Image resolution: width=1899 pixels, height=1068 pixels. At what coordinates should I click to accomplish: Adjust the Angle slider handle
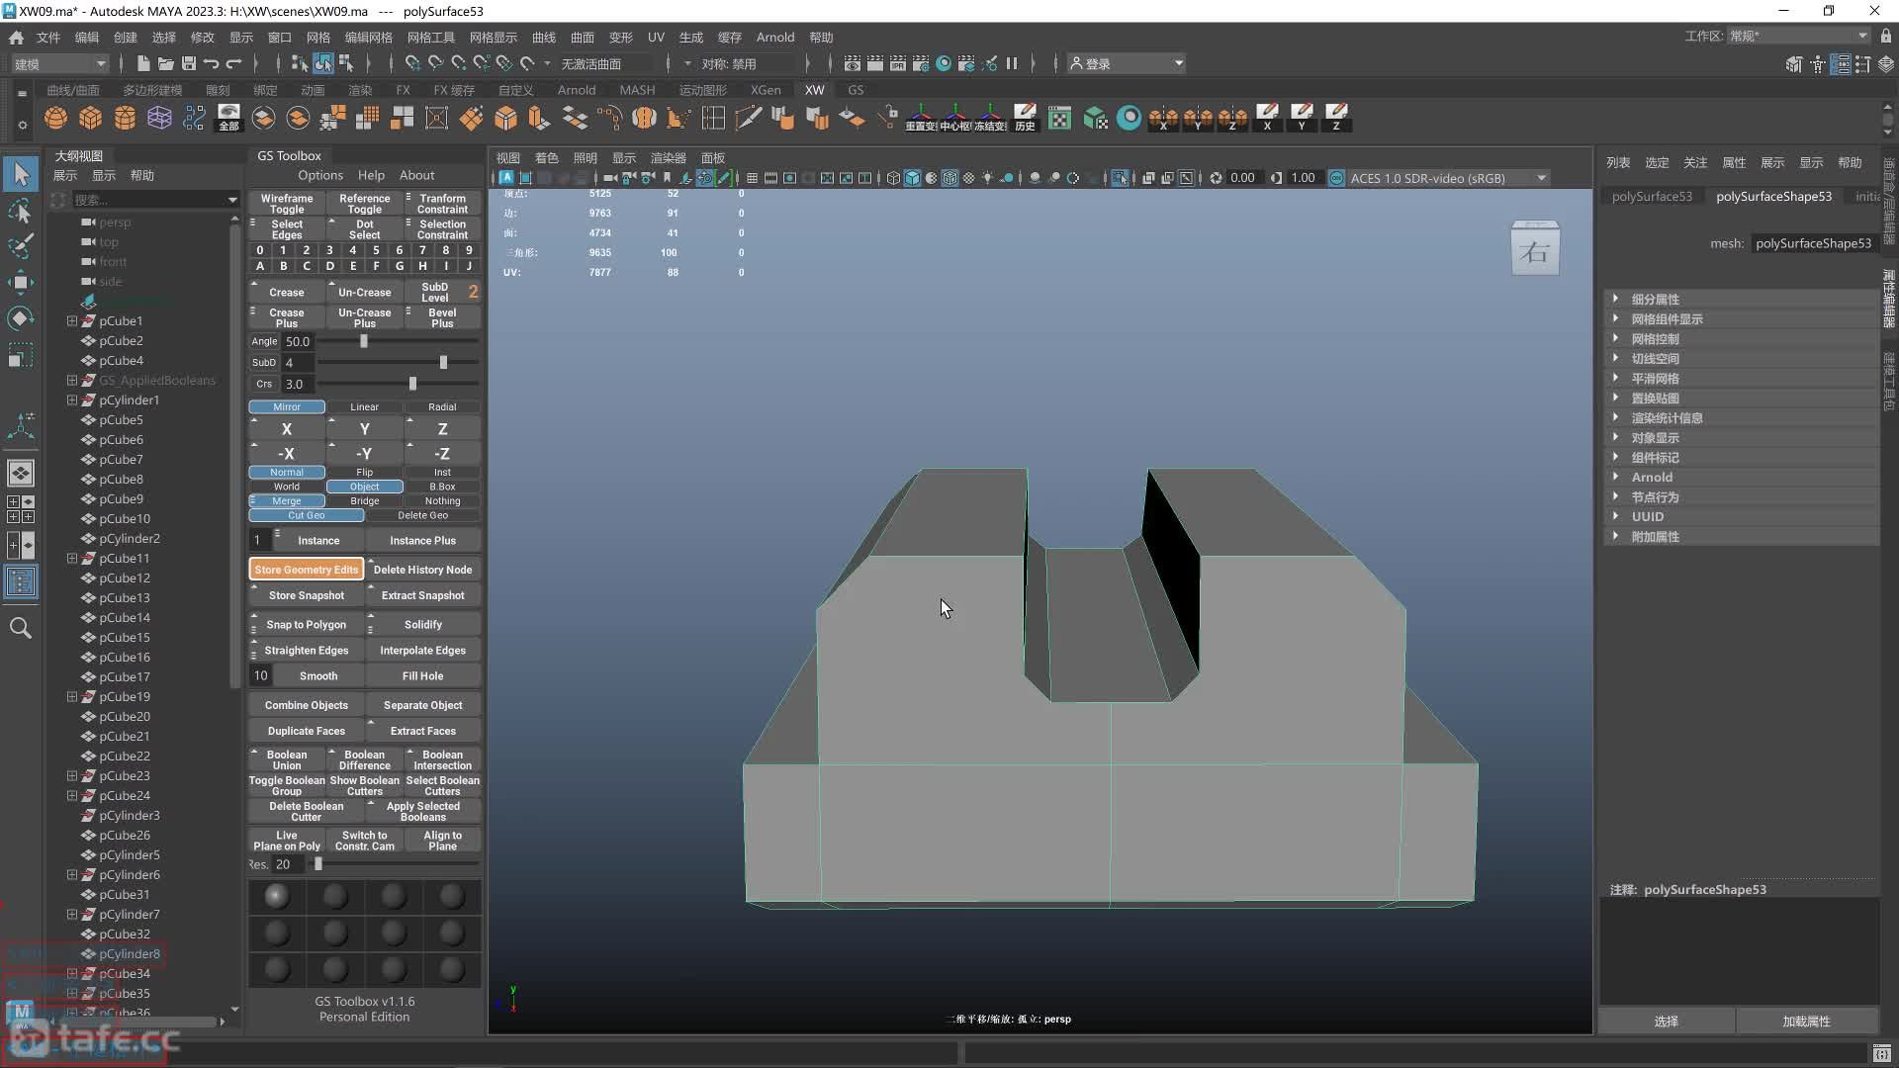[364, 341]
